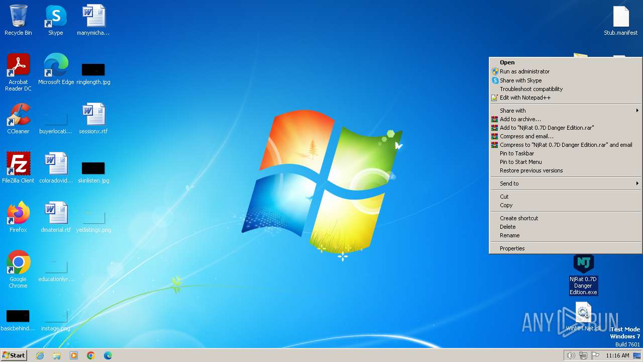Screen dimensions: 643x362
Task: Choose Compress to NjRat rar and email
Action: pyautogui.click(x=566, y=145)
